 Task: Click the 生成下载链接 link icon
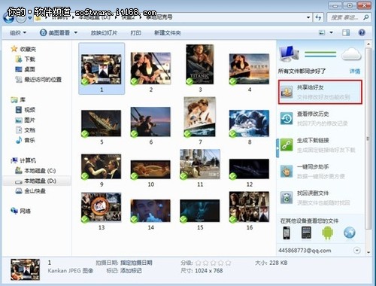click(x=287, y=145)
